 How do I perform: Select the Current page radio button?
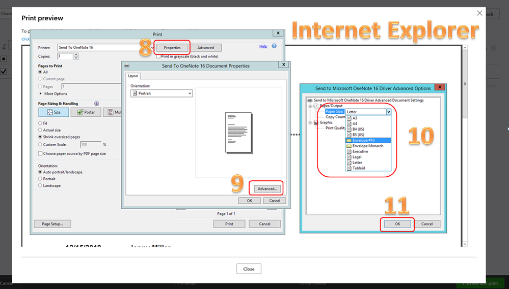coord(40,79)
